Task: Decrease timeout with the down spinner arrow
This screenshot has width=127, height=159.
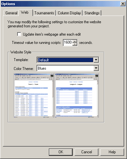Action: click(75, 44)
